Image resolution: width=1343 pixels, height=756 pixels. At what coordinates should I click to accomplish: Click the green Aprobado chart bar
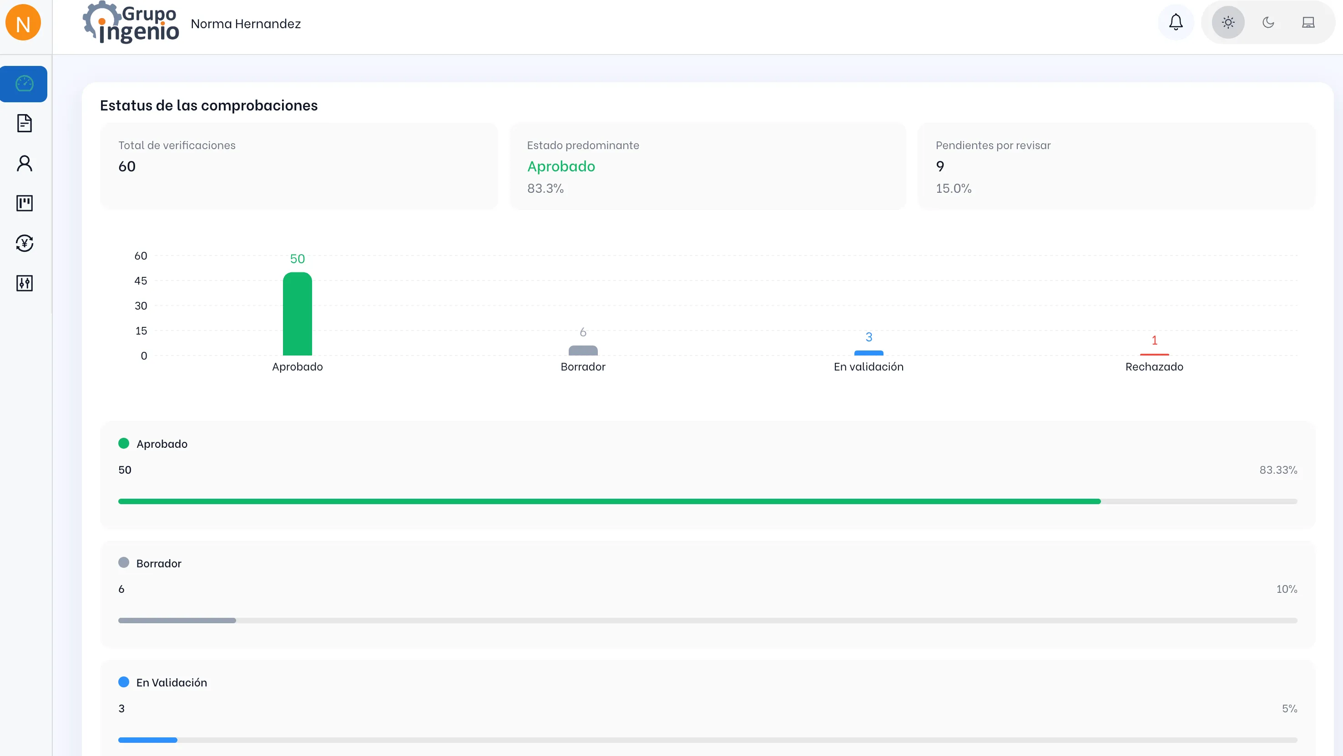pyautogui.click(x=297, y=314)
